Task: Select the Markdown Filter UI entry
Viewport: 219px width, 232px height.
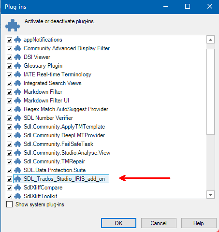Action: coord(46,101)
